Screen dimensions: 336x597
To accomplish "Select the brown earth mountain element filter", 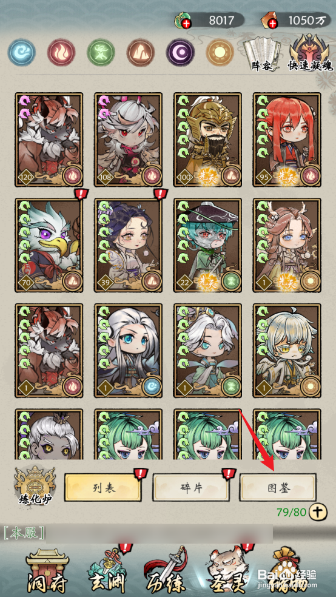I will point(141,53).
